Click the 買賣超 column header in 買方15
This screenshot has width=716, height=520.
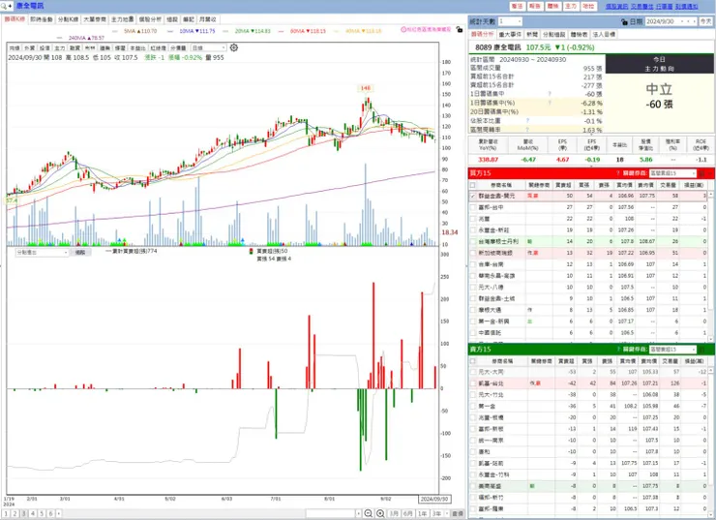(563, 185)
